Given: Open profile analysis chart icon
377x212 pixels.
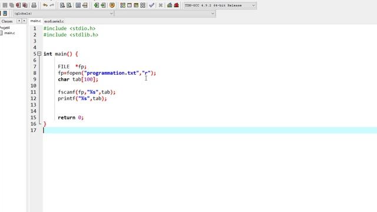Looking at the screenshot, I should pyautogui.click(x=170, y=5).
